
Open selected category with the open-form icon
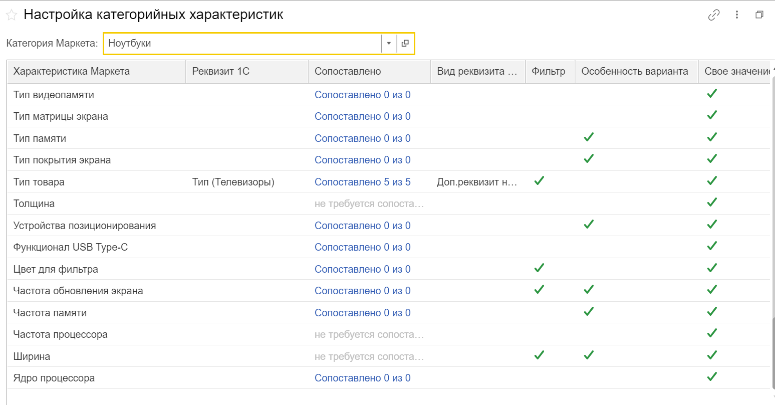pos(405,43)
